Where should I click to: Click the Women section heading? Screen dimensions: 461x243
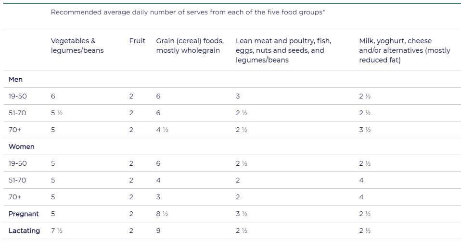pyautogui.click(x=22, y=146)
